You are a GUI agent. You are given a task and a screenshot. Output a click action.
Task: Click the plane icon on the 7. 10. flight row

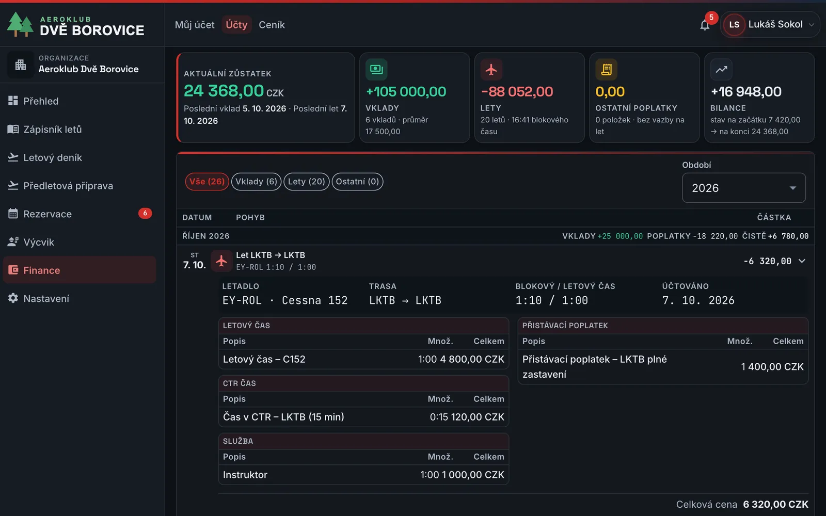click(x=221, y=261)
